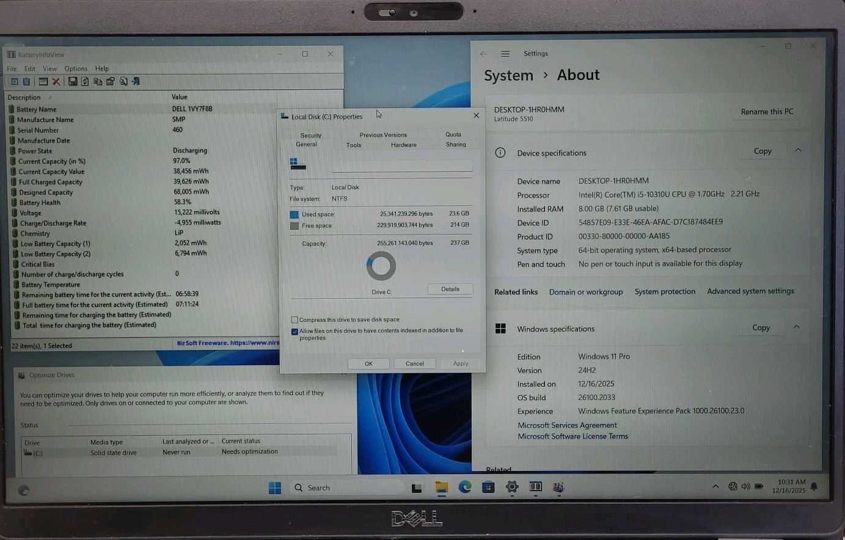Open the Edit menu in BatteryInfoView
Screen dimensions: 845x540
pos(30,68)
